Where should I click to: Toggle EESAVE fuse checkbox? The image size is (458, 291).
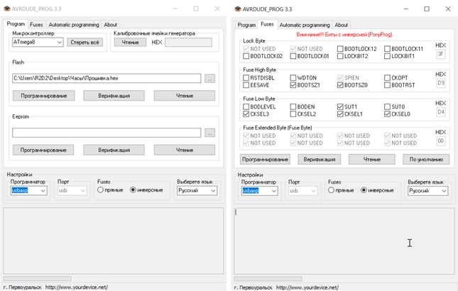[x=246, y=85]
